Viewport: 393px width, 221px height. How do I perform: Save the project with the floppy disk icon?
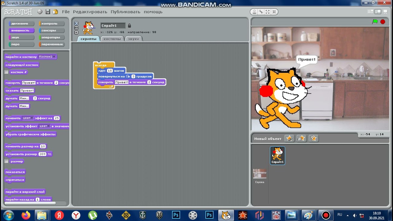click(x=48, y=12)
